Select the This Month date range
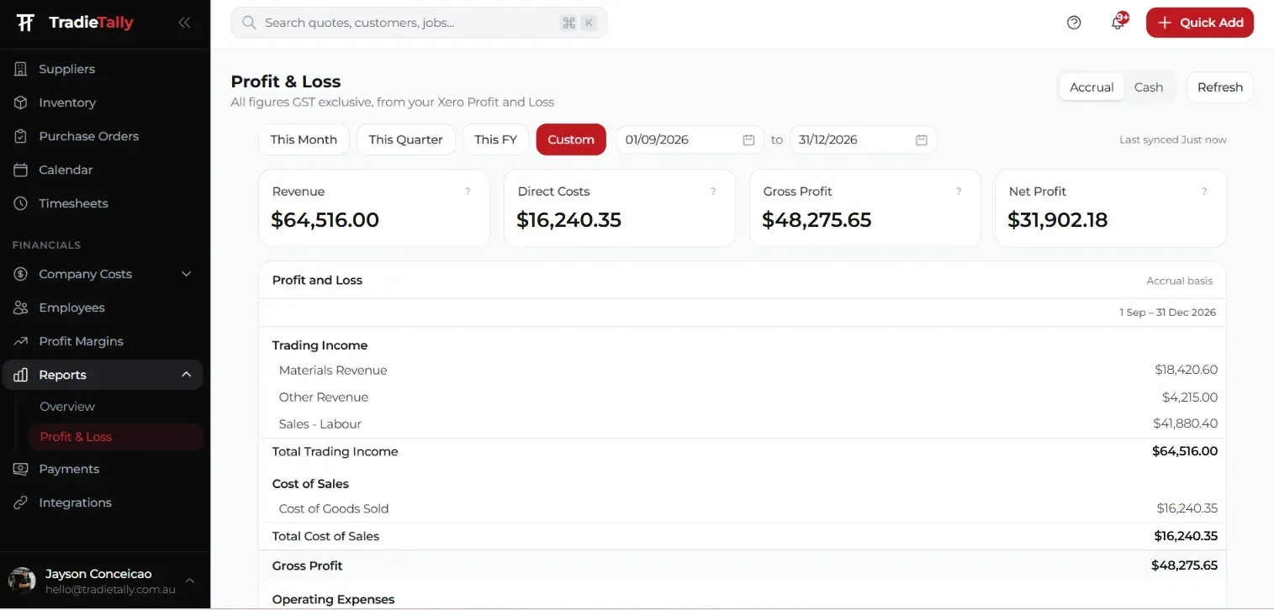This screenshot has height=610, width=1274. [x=304, y=139]
